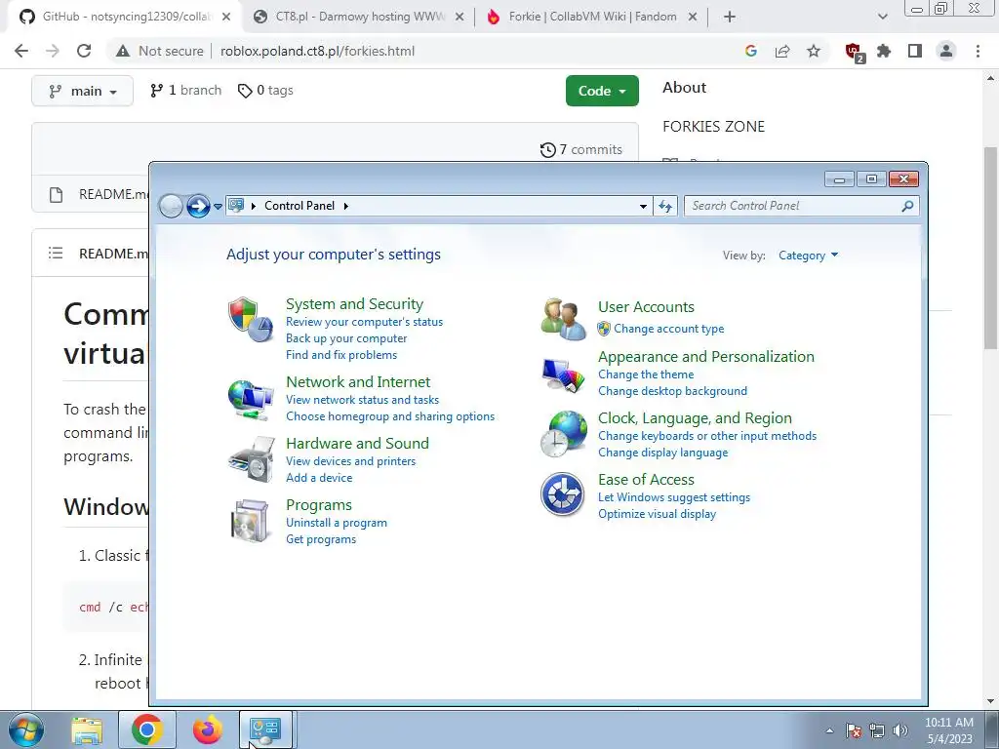
Task: Open the View by Category dropdown
Action: [808, 256]
